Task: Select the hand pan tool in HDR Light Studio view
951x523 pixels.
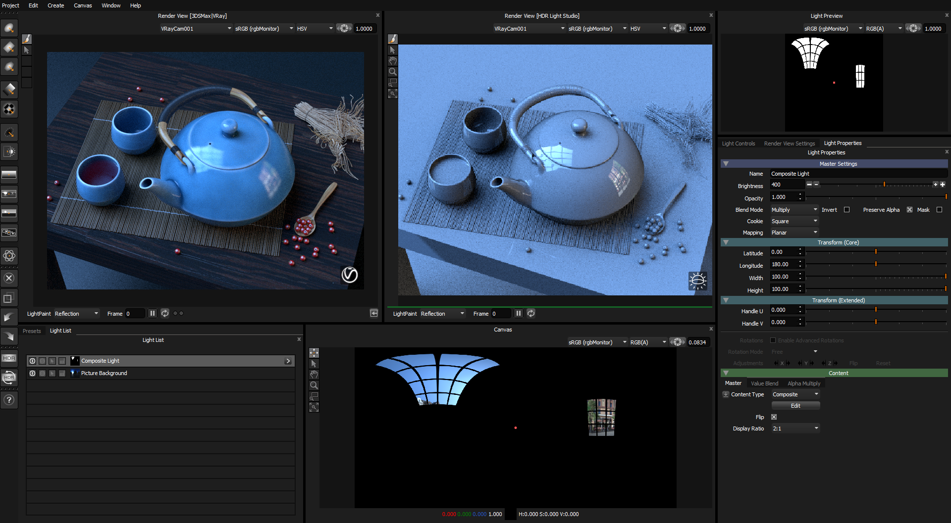Action: coord(393,61)
